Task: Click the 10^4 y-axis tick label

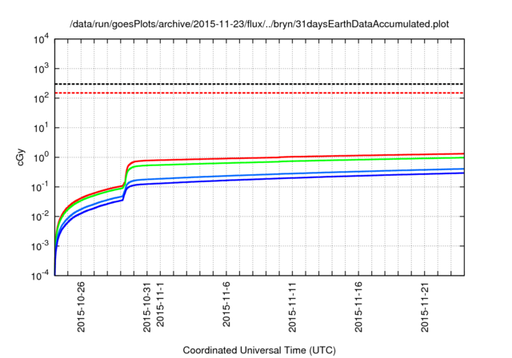Action: pos(40,39)
